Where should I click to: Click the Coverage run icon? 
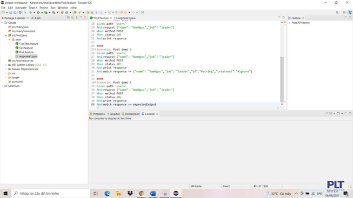click(46, 12)
